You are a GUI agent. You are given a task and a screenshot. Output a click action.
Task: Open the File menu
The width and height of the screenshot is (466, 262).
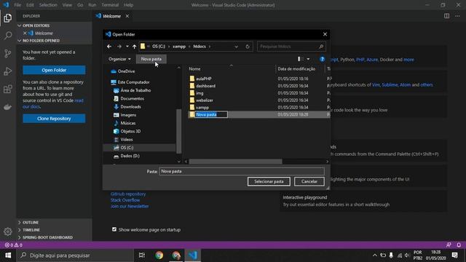click(17, 5)
